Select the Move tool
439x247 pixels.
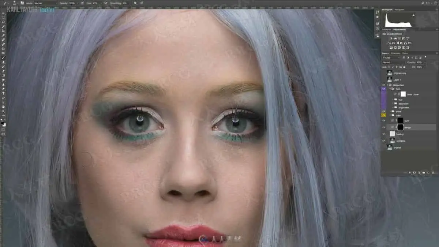click(x=3, y=14)
